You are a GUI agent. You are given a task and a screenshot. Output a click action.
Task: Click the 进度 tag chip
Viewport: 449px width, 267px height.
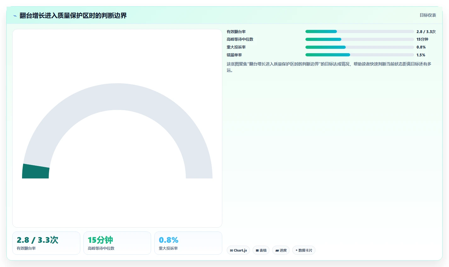(x=281, y=250)
